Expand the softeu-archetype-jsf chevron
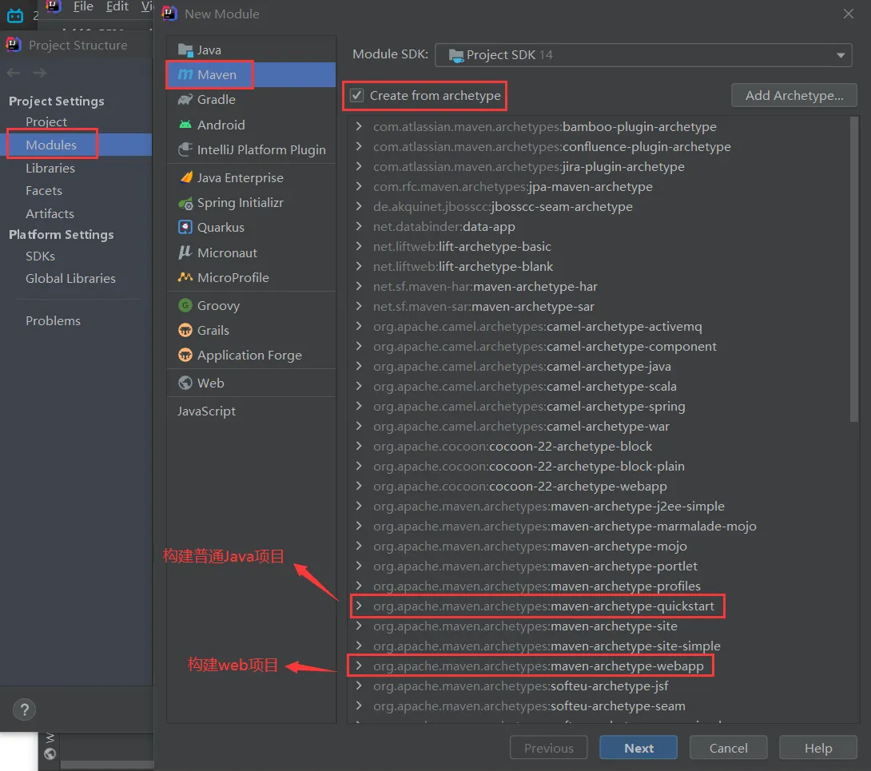The image size is (871, 771). pos(359,686)
